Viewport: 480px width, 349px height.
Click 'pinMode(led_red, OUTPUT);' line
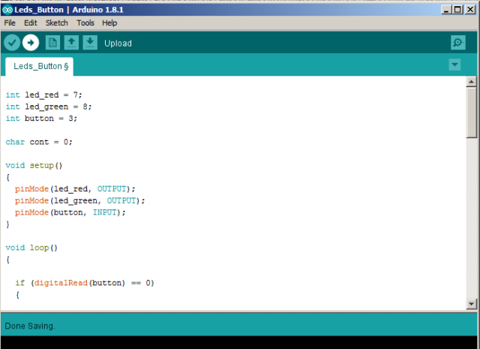75,188
